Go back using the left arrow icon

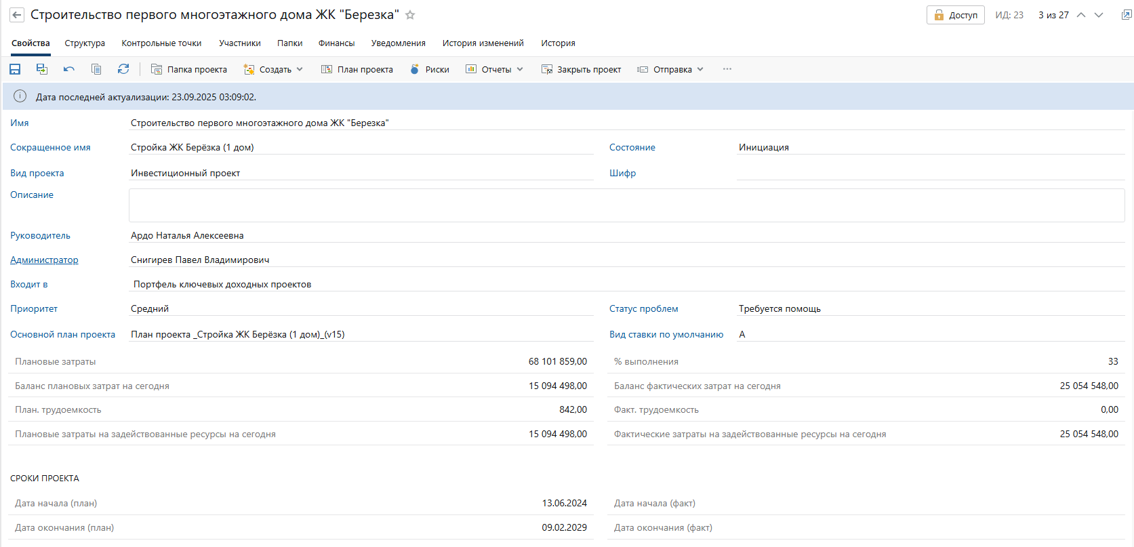coord(17,15)
